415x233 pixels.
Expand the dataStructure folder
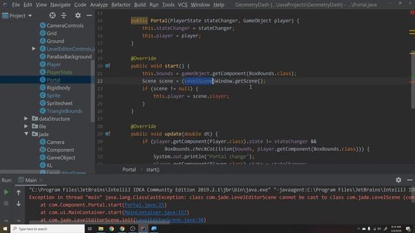click(26, 118)
